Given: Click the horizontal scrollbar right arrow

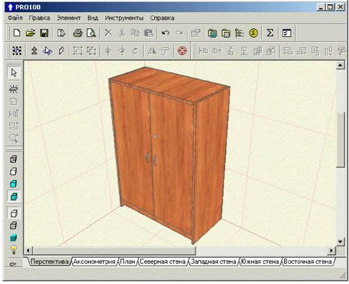Looking at the screenshot, I should click(x=331, y=251).
